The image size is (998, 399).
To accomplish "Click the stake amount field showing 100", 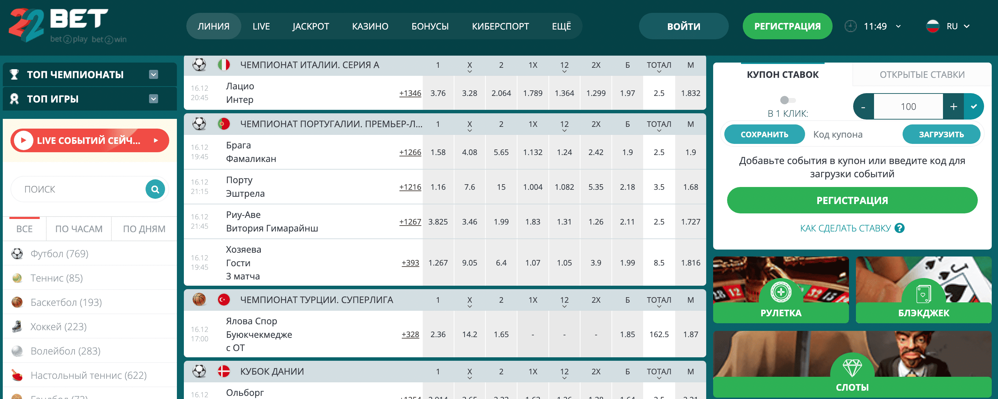I will click(x=908, y=106).
